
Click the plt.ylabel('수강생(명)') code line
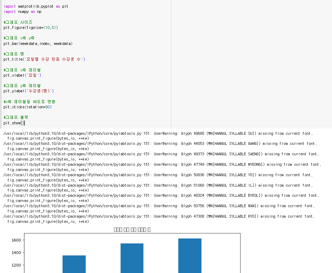point(29,91)
